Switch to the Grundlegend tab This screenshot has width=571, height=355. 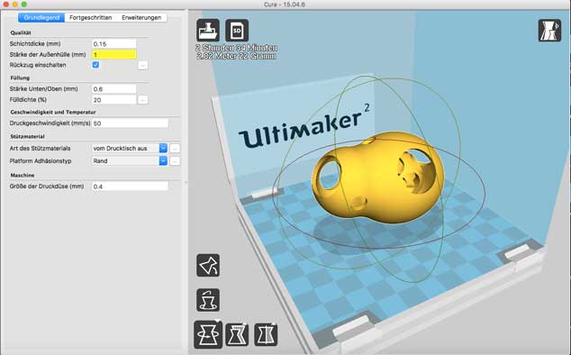click(x=41, y=17)
